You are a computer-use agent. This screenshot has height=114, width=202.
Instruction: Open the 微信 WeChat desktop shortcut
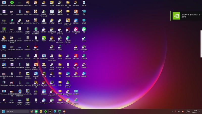(x=84, y=30)
